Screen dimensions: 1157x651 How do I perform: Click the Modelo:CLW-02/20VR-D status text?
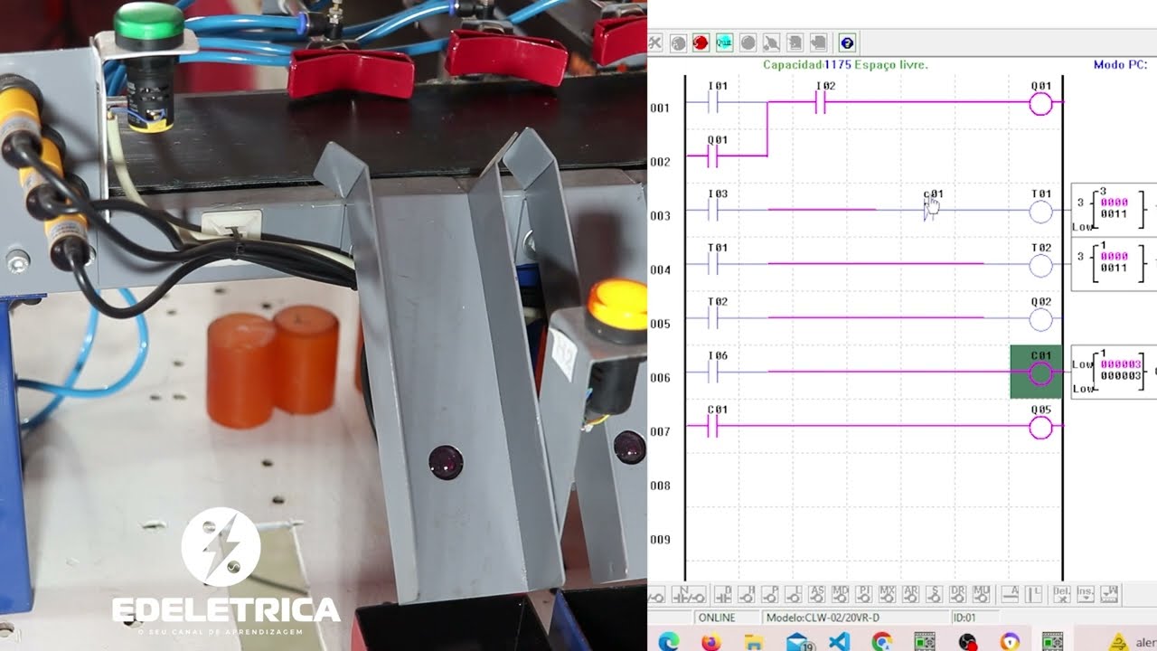point(823,618)
